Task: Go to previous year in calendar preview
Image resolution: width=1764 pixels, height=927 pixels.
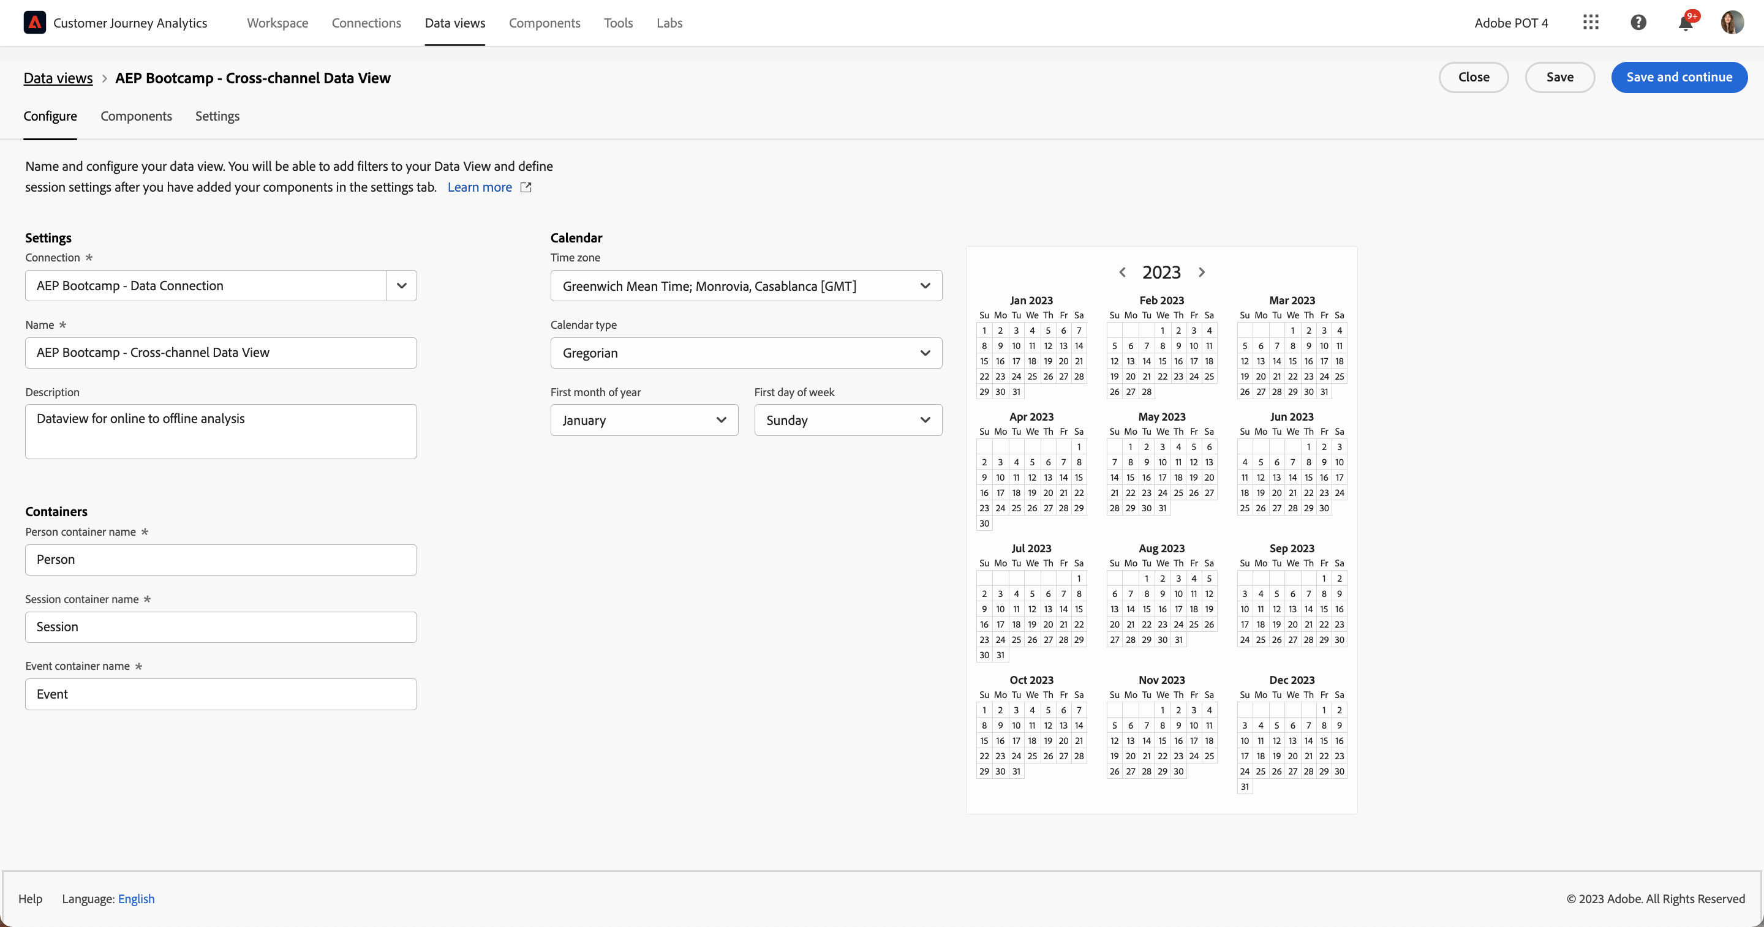Action: coord(1122,272)
